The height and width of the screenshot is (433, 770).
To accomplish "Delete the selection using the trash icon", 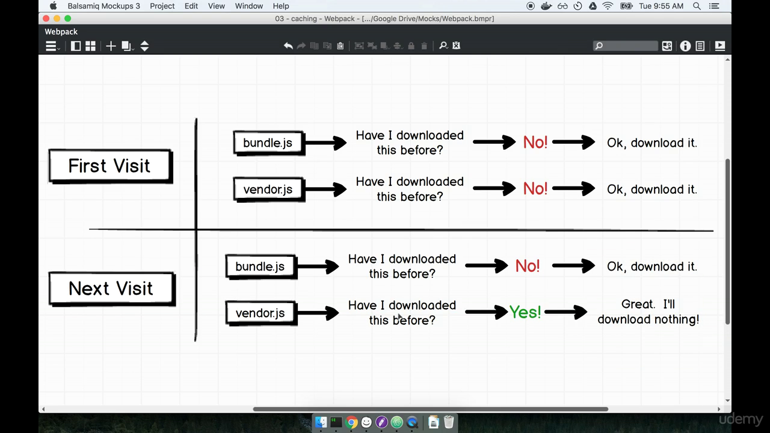I will point(424,46).
